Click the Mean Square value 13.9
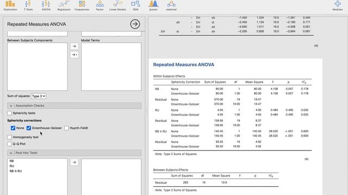The image size is (348, 195). tap(224, 183)
